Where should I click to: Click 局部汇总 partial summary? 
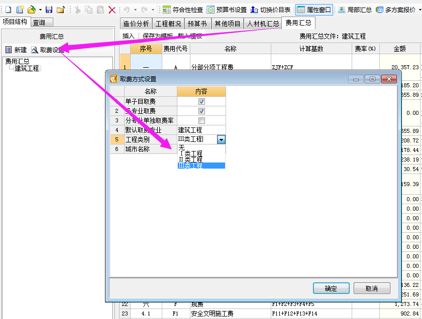355,10
